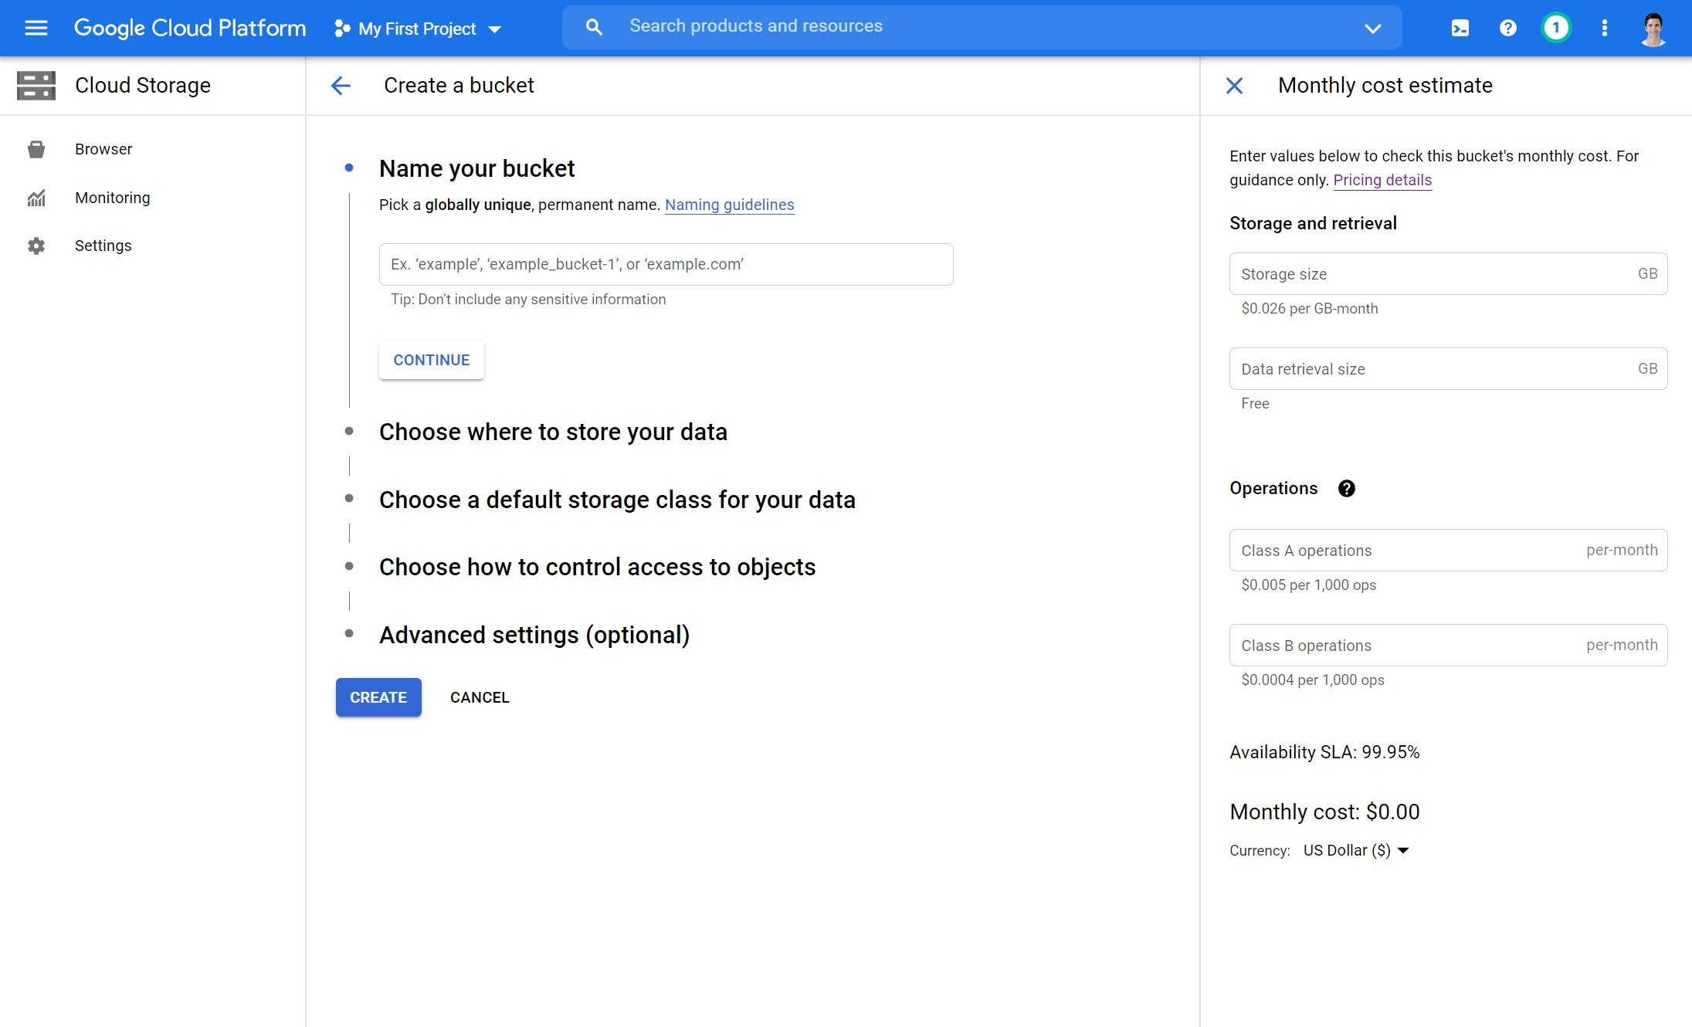
Task: Close the Monthly cost estimate panel
Action: [x=1233, y=86]
